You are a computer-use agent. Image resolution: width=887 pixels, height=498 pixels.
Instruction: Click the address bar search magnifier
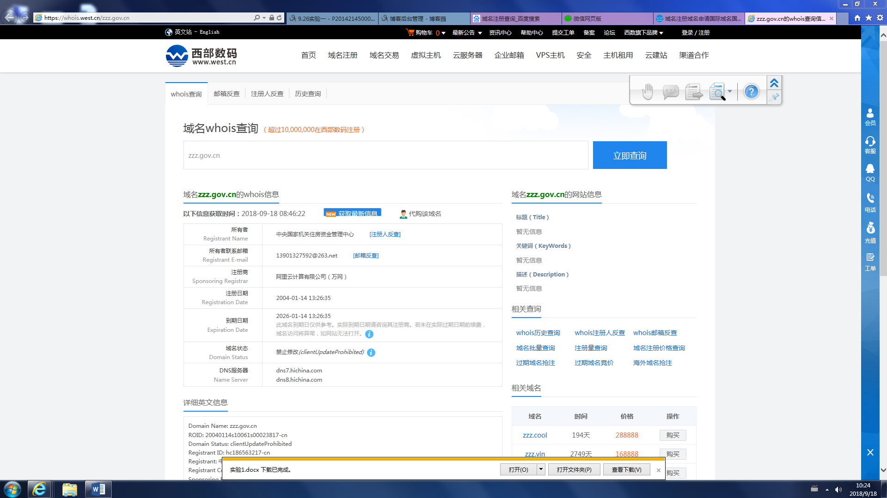click(257, 18)
